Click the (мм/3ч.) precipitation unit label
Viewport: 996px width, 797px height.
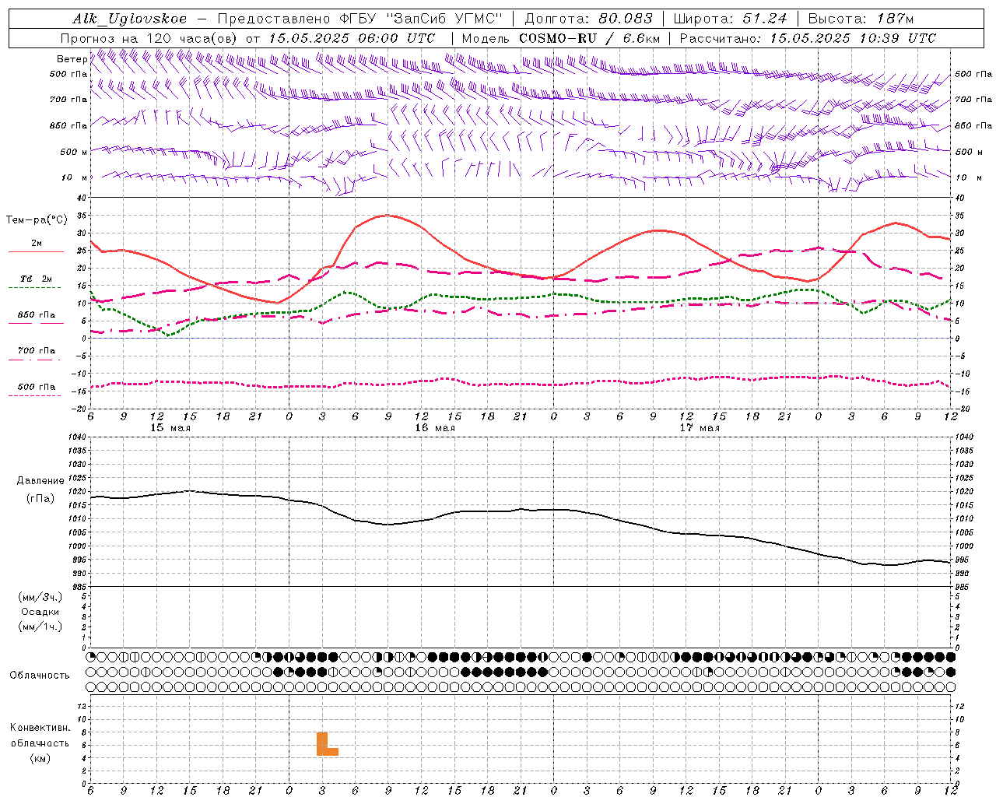pos(40,597)
